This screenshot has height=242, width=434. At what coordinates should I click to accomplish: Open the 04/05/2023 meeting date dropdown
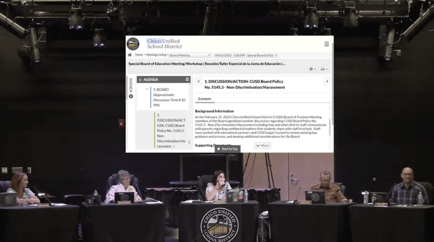pos(245,55)
